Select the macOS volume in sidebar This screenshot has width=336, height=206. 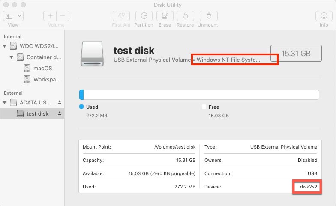point(42,68)
